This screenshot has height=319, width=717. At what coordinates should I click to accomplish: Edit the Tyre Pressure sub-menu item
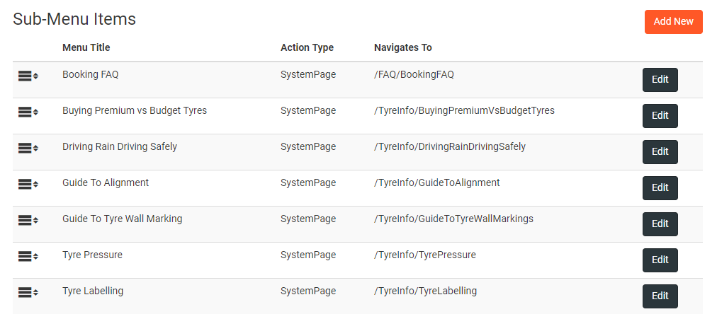tap(660, 260)
